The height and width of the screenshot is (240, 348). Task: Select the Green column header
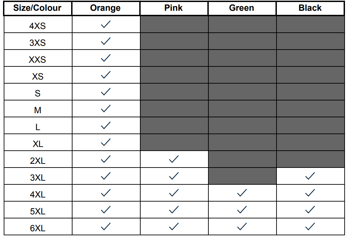[242, 8]
